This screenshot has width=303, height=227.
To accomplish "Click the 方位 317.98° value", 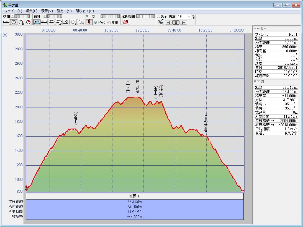I will coord(289,100).
